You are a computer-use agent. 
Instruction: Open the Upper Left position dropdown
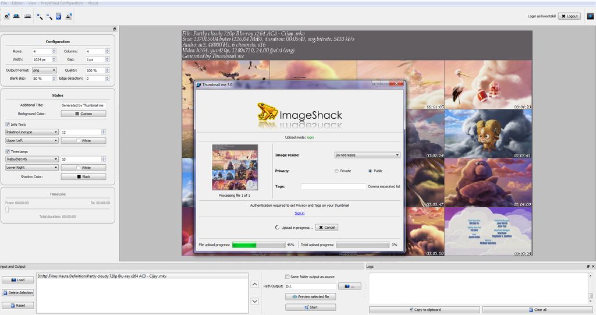tap(32, 140)
